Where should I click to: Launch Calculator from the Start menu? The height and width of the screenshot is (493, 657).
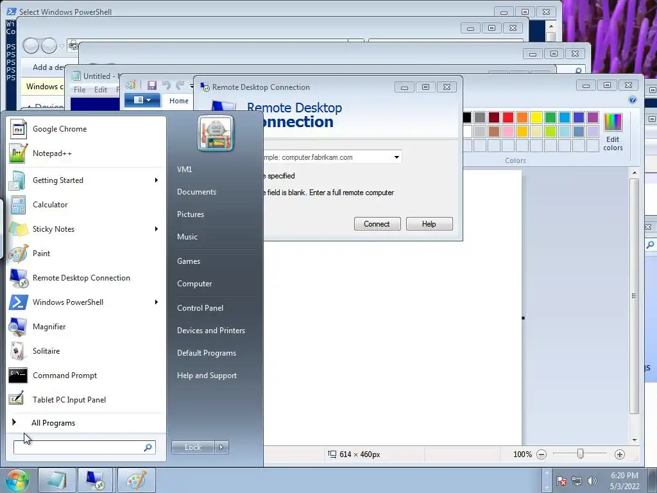87,205
